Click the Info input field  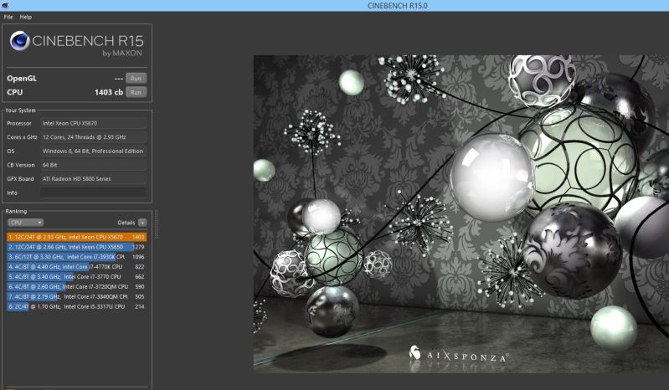coord(94,192)
